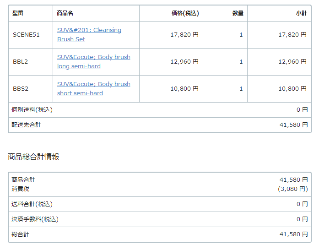Select the SCENE51 model number cell
This screenshot has width=319, height=250.
[x=26, y=35]
